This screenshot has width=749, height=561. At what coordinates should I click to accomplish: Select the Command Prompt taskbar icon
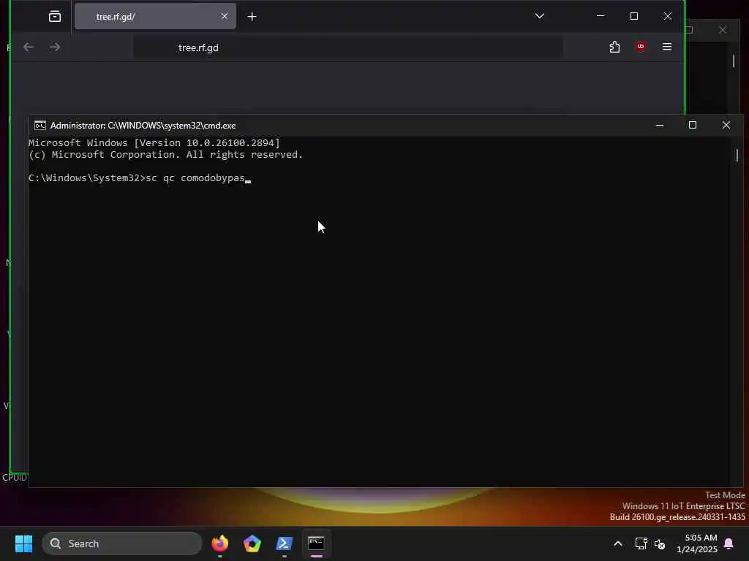tap(316, 543)
